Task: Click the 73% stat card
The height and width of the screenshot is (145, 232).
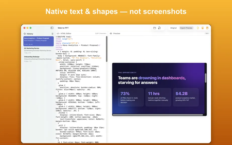Action: [131, 97]
